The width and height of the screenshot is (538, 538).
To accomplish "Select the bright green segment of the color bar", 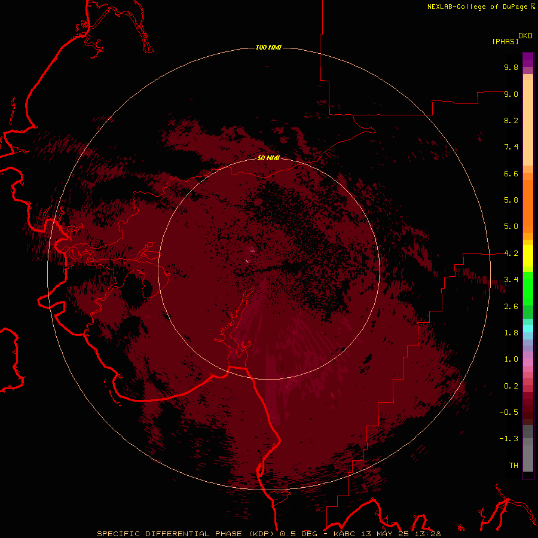I will [528, 289].
